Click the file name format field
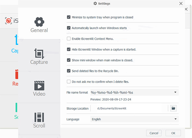 coord(134,93)
